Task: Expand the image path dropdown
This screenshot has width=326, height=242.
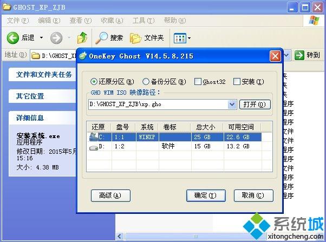Action: (x=232, y=104)
